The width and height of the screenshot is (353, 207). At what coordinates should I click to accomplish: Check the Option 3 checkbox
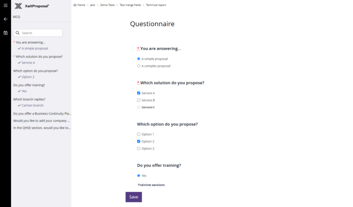coord(139,149)
